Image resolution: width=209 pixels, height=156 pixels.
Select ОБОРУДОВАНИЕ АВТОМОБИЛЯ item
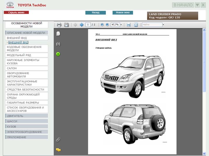[27, 75]
